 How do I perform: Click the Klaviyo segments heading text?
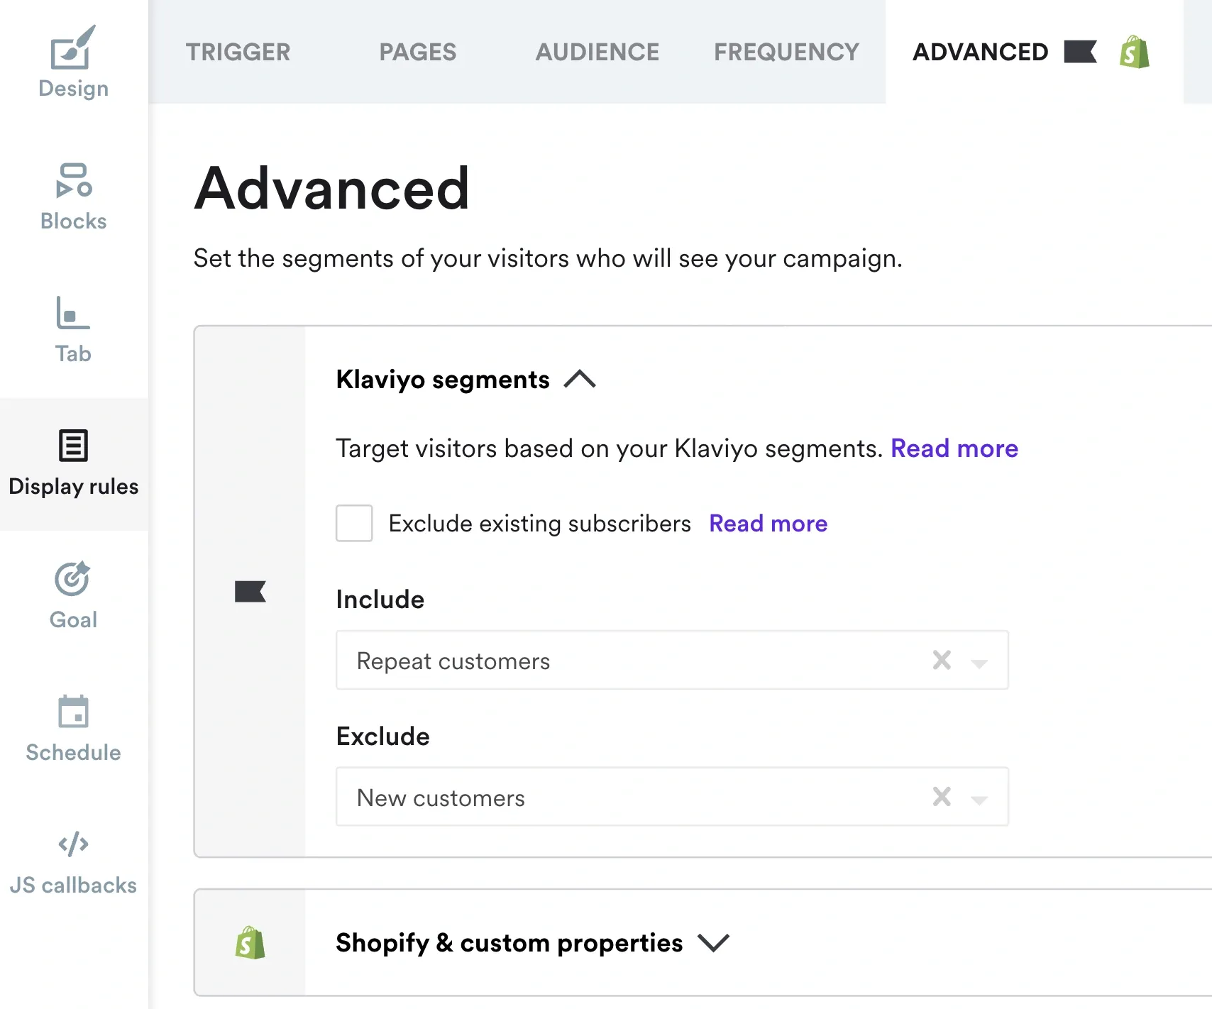pos(443,380)
